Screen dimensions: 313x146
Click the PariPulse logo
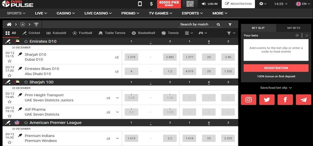[18, 4]
